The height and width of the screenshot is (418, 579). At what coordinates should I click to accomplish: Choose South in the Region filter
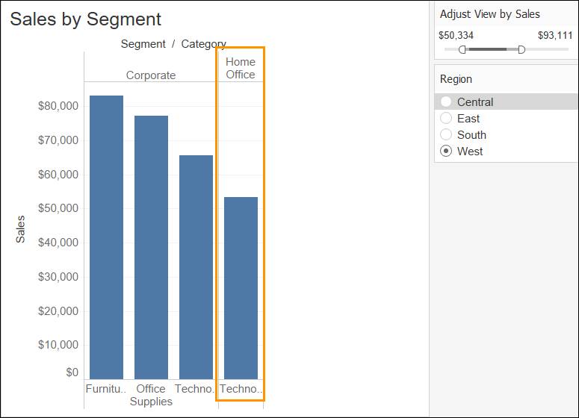(x=447, y=134)
